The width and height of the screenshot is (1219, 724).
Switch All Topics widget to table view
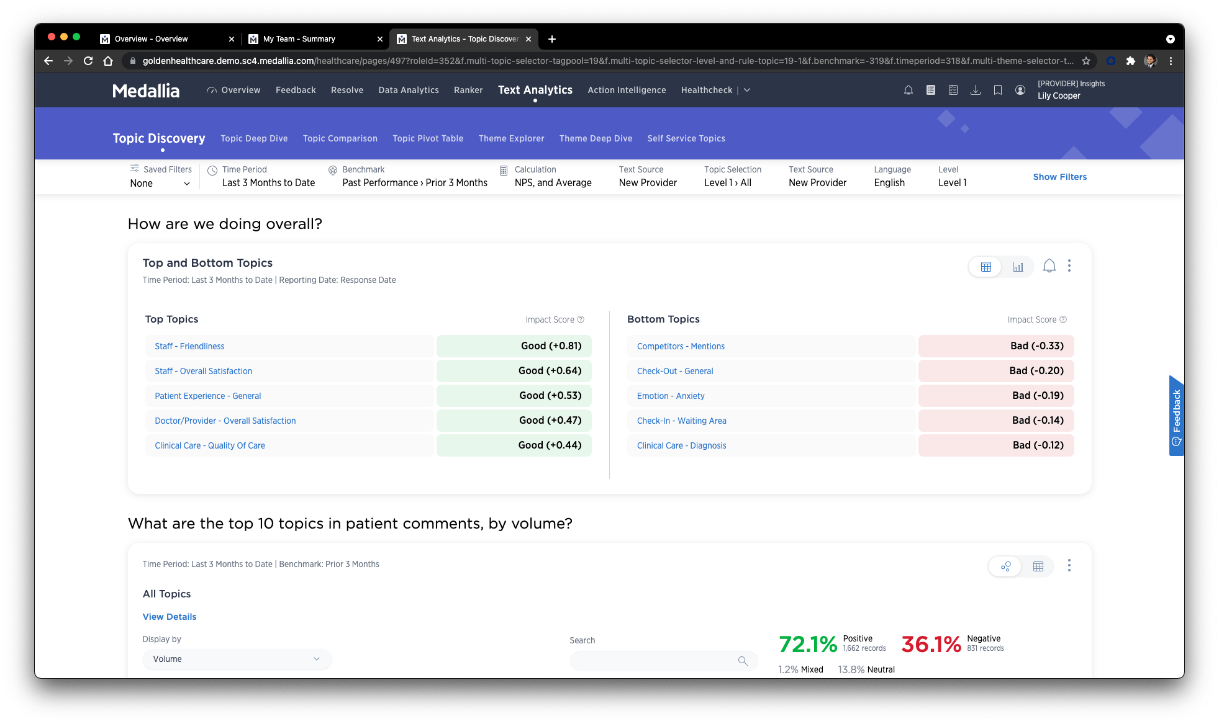click(1038, 566)
